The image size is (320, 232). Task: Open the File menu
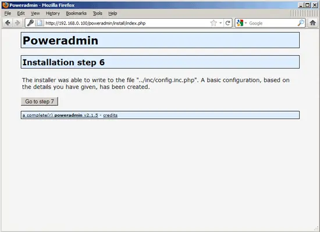point(8,13)
